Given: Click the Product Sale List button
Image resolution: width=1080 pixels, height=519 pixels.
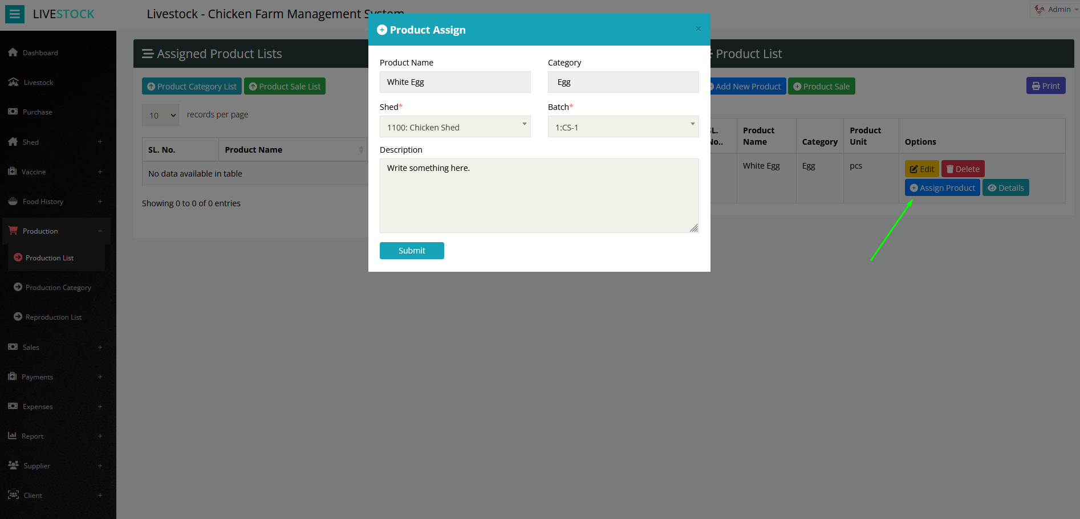Looking at the screenshot, I should tap(285, 87).
